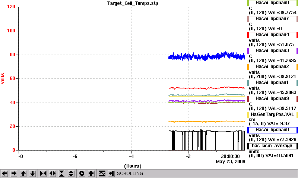Image resolution: width=298 pixels, height=178 pixels.
Task: Select the HacAi_hpchan3 curve legend
Action: pyautogui.click(x=272, y=51)
